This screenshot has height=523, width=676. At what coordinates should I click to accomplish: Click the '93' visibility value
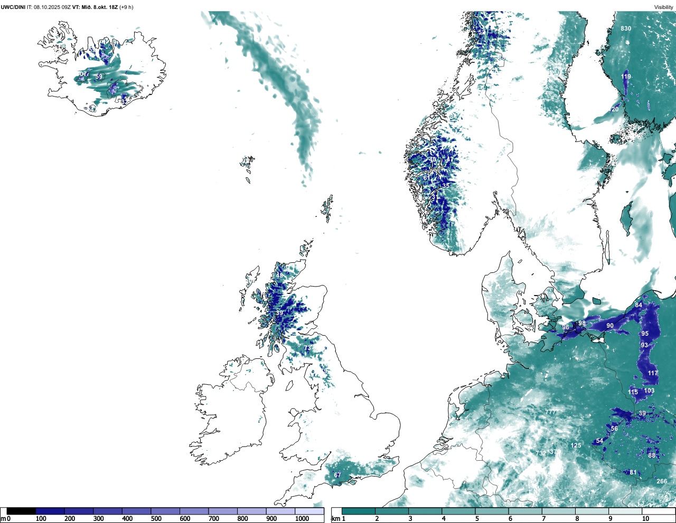(644, 345)
